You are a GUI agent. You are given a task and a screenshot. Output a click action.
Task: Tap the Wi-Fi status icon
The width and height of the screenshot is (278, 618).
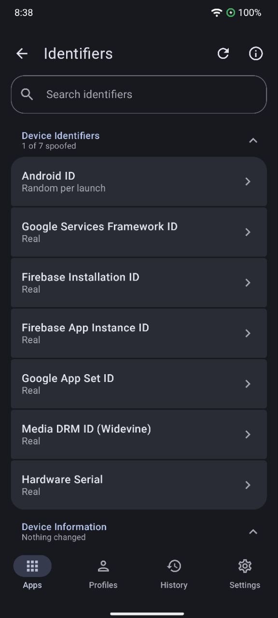tap(217, 13)
